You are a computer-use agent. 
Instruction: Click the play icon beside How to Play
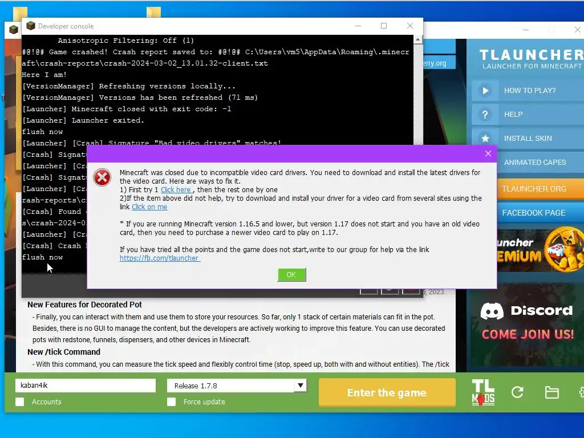tap(485, 91)
